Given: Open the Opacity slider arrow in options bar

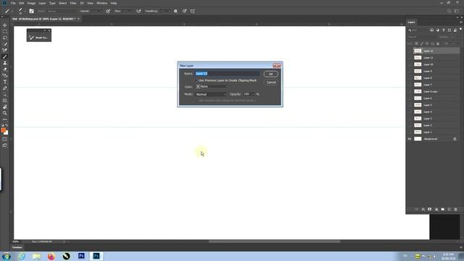Looking at the screenshot, I should pos(101,11).
